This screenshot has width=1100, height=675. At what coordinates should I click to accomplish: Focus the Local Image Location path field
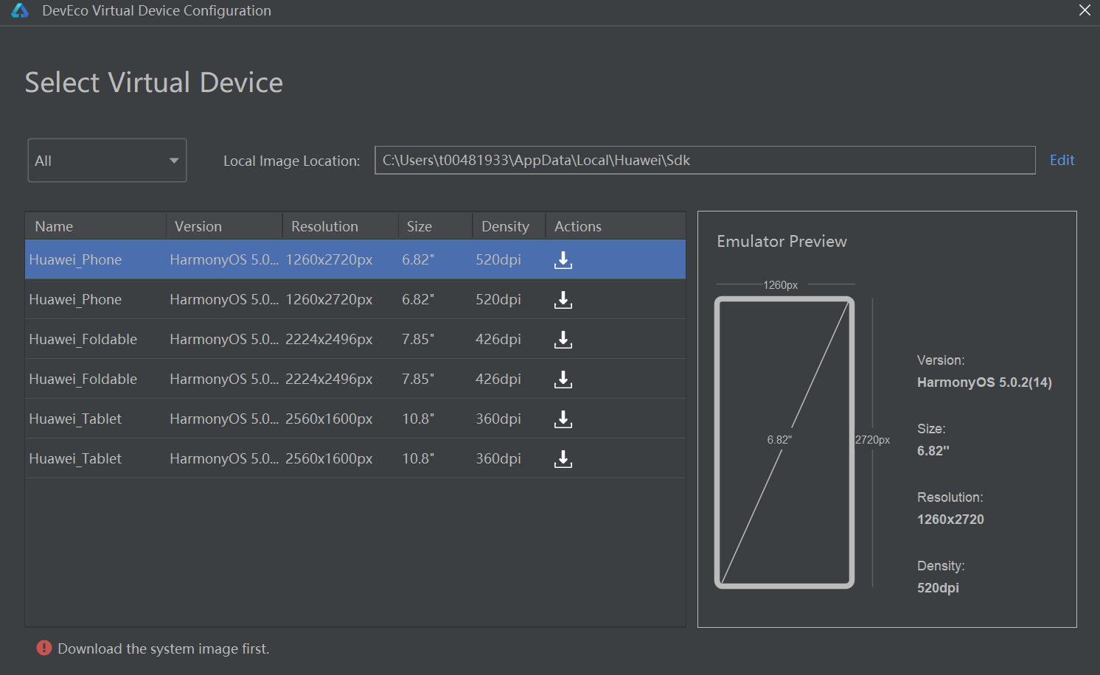click(x=705, y=160)
